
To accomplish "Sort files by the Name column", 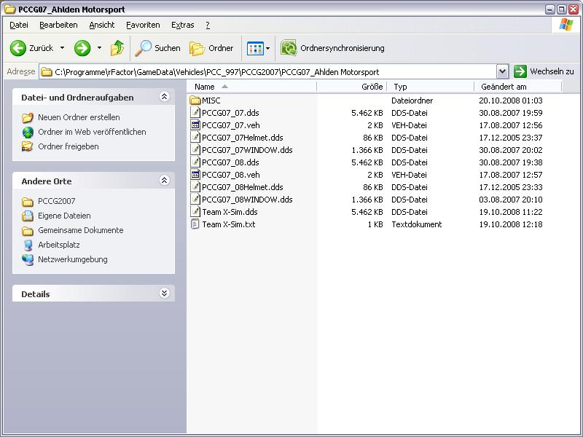I will (x=251, y=87).
